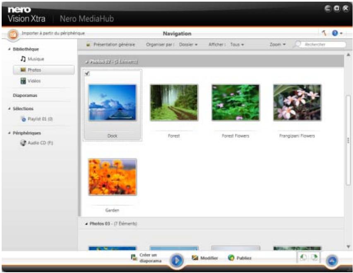The image size is (353, 273).
Task: Select the Forest thumbnail
Action: pos(174,103)
